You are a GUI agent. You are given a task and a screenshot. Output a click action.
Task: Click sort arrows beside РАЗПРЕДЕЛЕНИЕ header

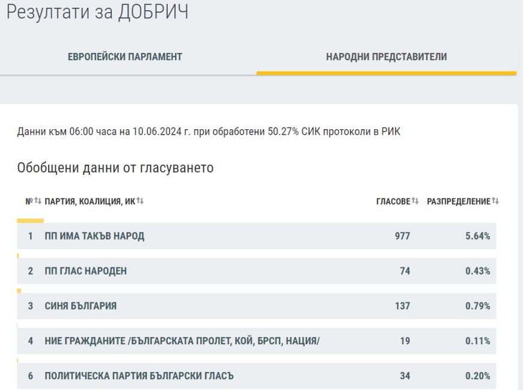coord(495,201)
